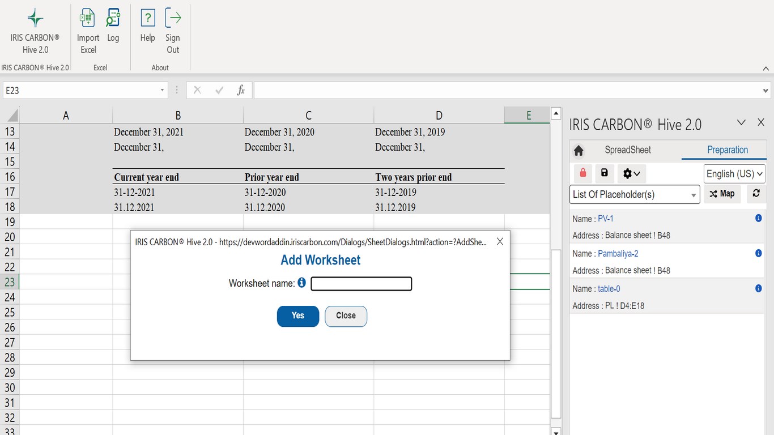Click cell with December 31, 2019

pyautogui.click(x=439, y=132)
